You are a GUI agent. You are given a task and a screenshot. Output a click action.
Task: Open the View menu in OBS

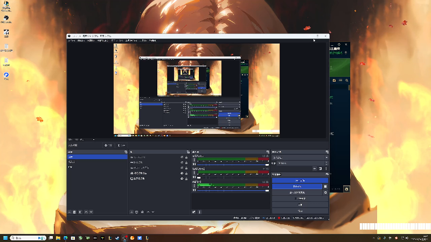coord(91,41)
